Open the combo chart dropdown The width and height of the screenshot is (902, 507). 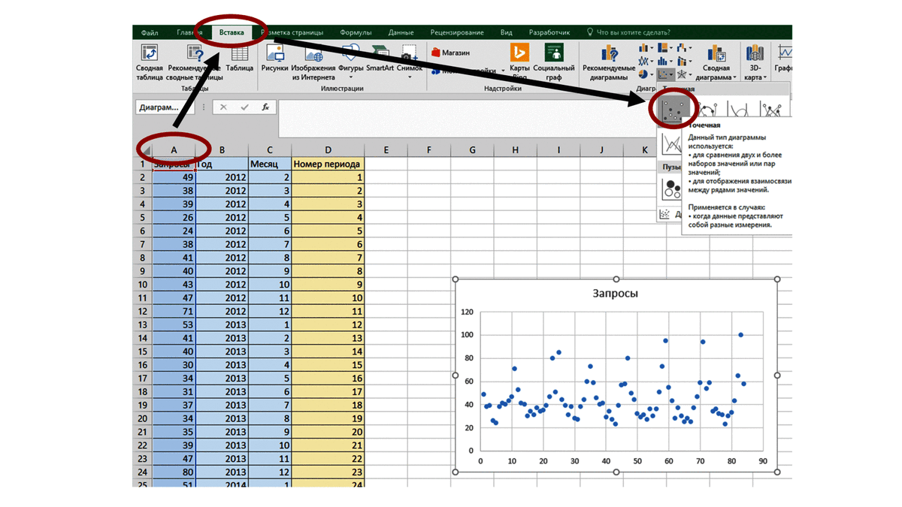tap(683, 61)
